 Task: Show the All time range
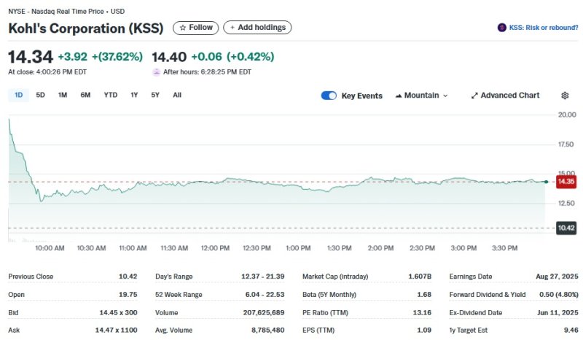177,95
